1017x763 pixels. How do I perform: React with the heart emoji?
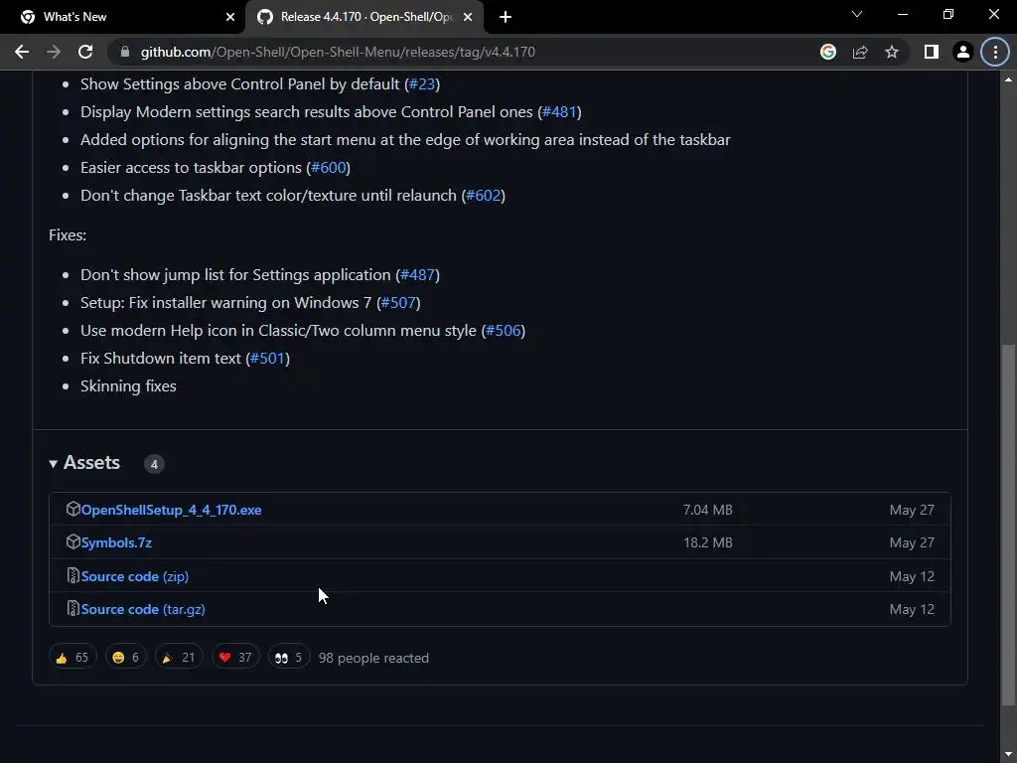click(x=235, y=658)
